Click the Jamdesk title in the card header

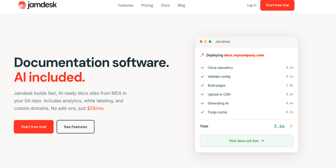(223, 42)
